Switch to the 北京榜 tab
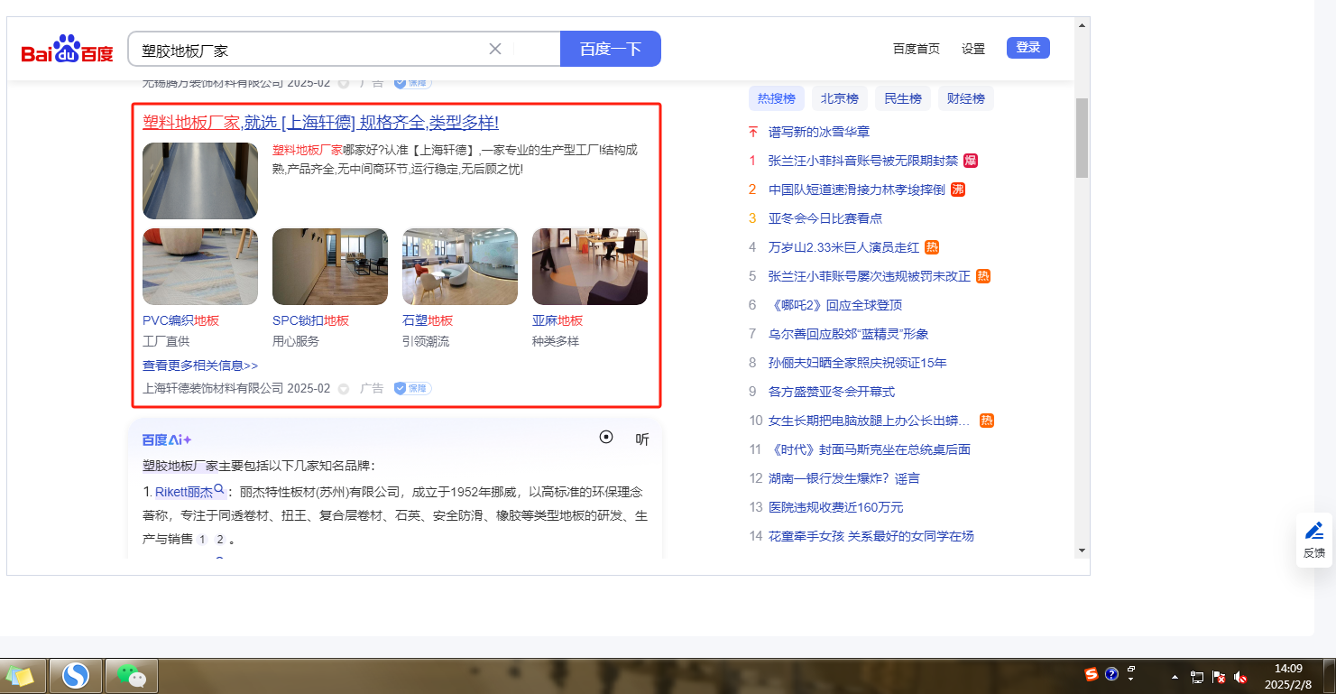 tap(840, 98)
